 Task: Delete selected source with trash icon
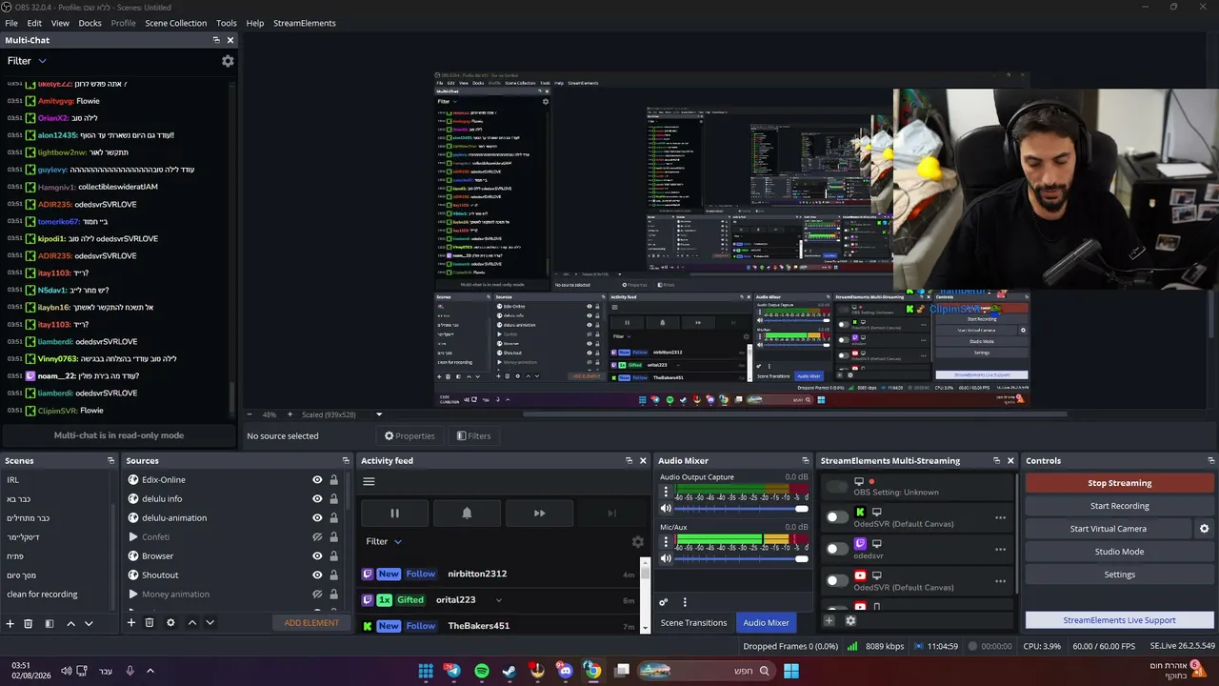150,623
